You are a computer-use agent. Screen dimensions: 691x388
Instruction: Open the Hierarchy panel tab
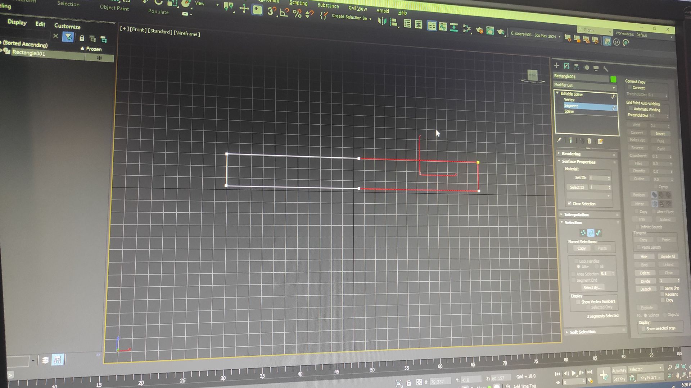[x=577, y=66]
